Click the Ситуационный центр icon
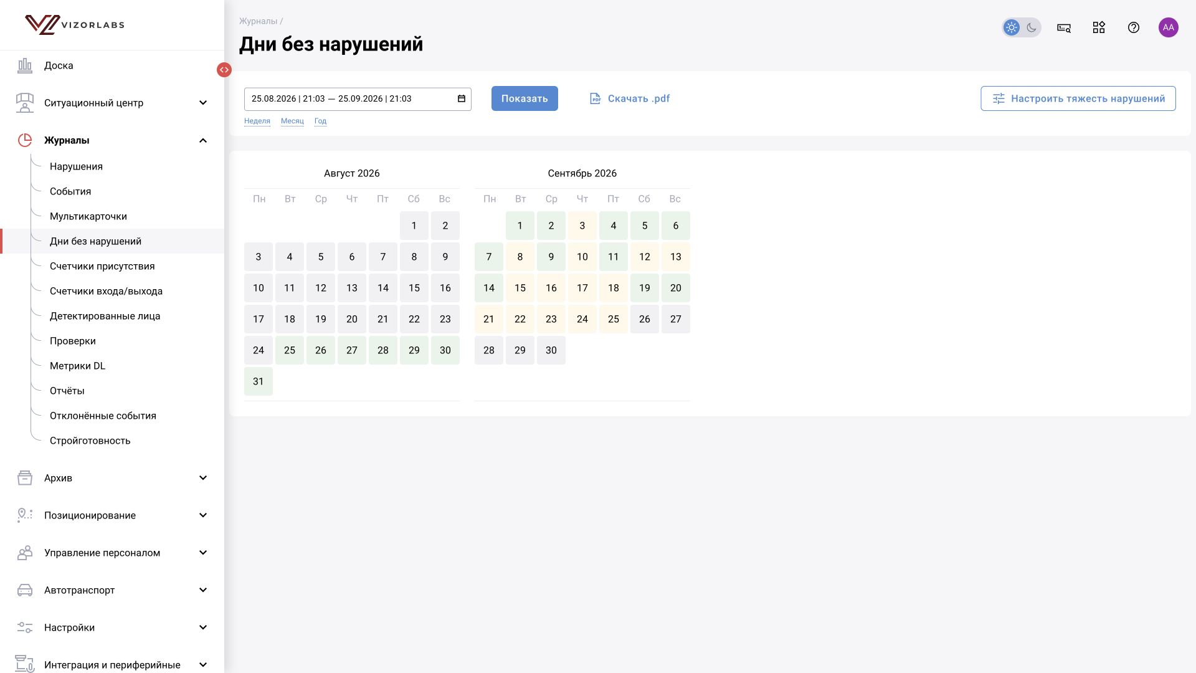1196x673 pixels. pyautogui.click(x=25, y=103)
